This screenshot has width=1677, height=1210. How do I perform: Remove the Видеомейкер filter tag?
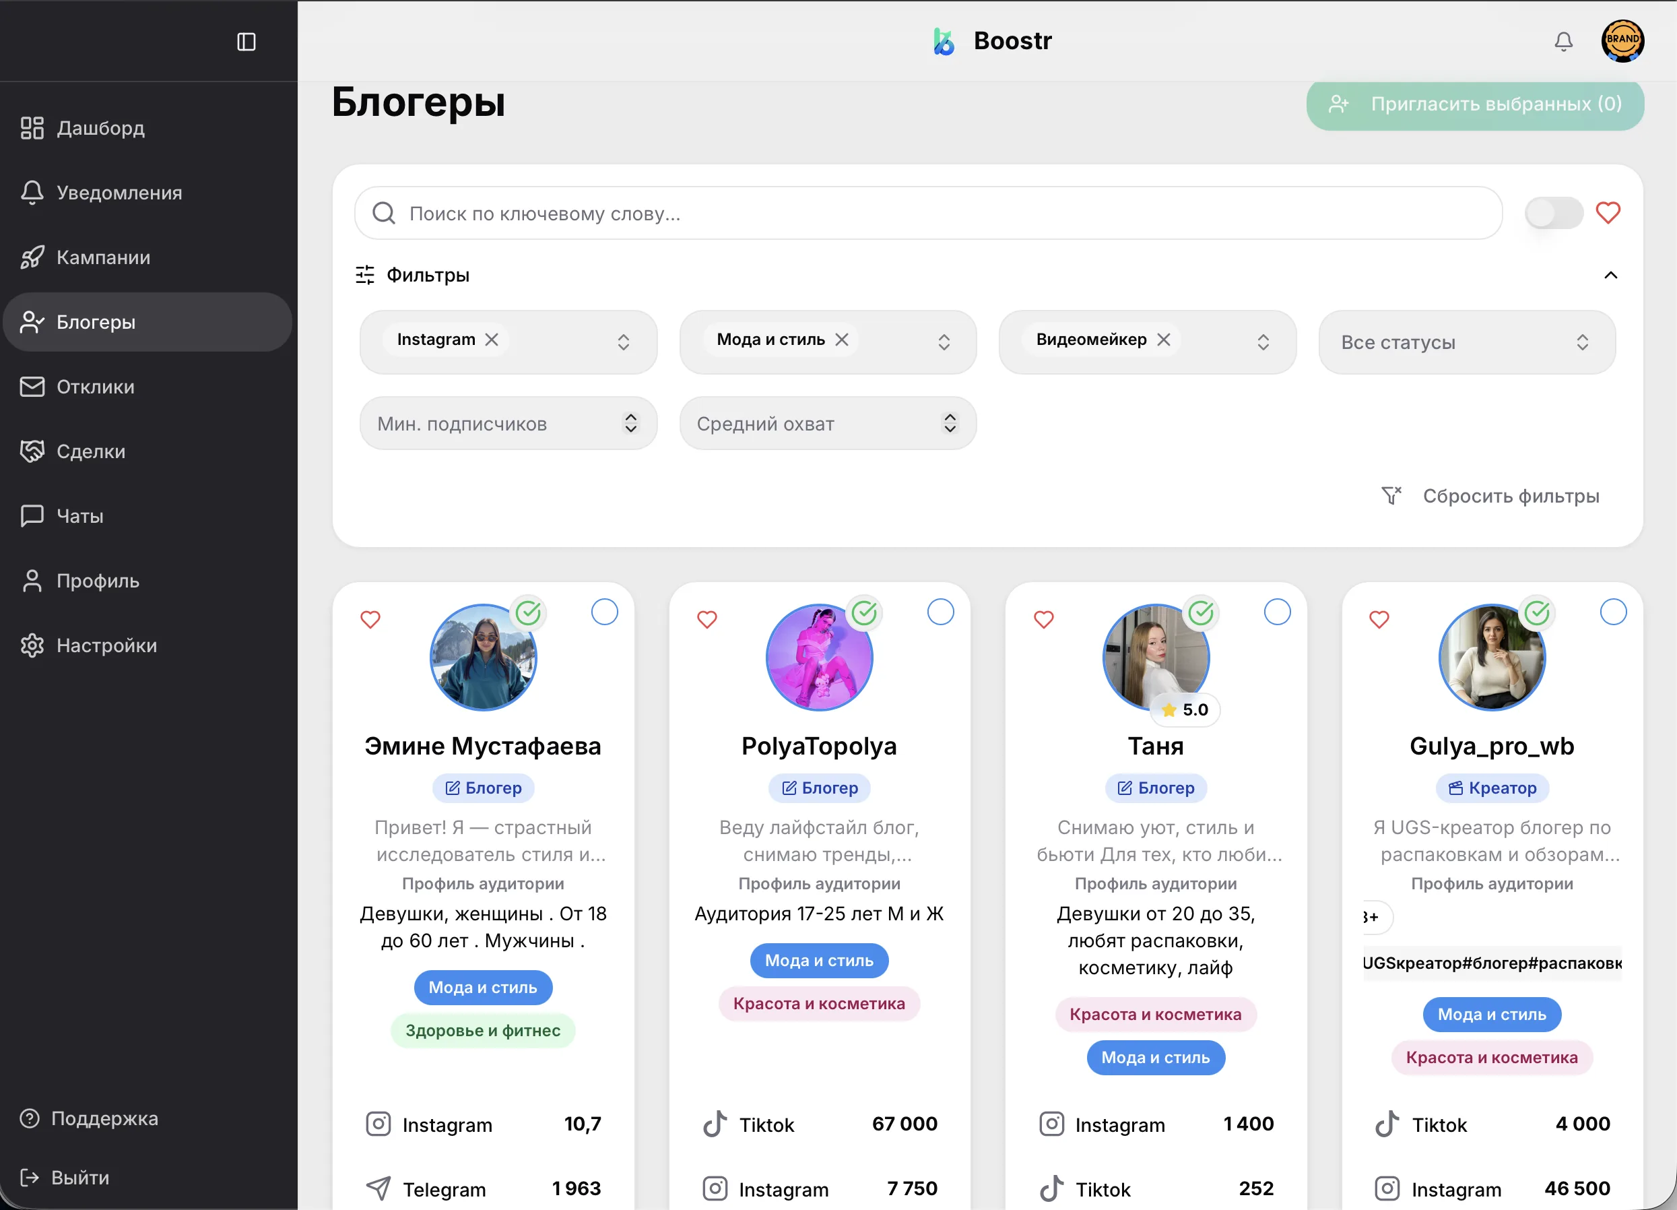click(x=1164, y=340)
